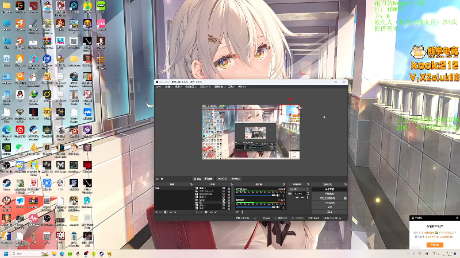The height and width of the screenshot is (258, 460).
Task: Open NVIDIA desktop shortcut
Action: pyautogui.click(x=6, y=147)
